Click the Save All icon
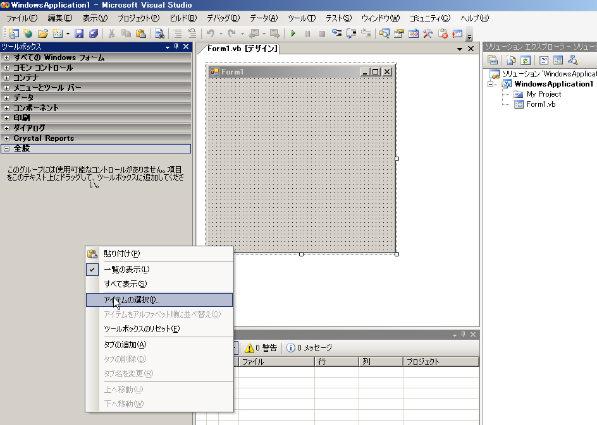Image resolution: width=597 pixels, height=425 pixels. pyautogui.click(x=94, y=33)
